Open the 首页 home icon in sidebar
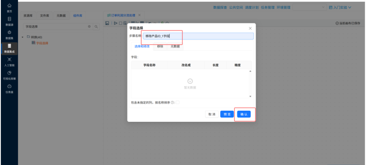The image size is (366, 165). (9, 6)
